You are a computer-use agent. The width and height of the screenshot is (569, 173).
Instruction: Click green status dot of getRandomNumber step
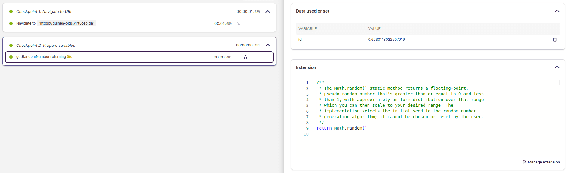[11, 57]
